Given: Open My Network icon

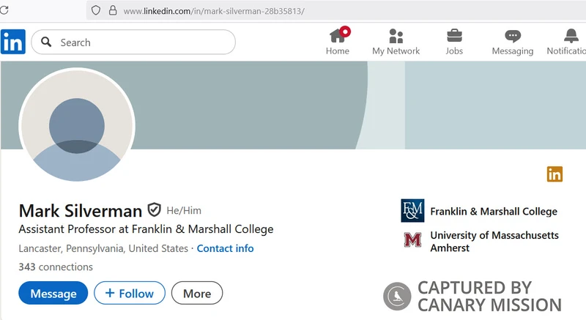Looking at the screenshot, I should click(396, 36).
